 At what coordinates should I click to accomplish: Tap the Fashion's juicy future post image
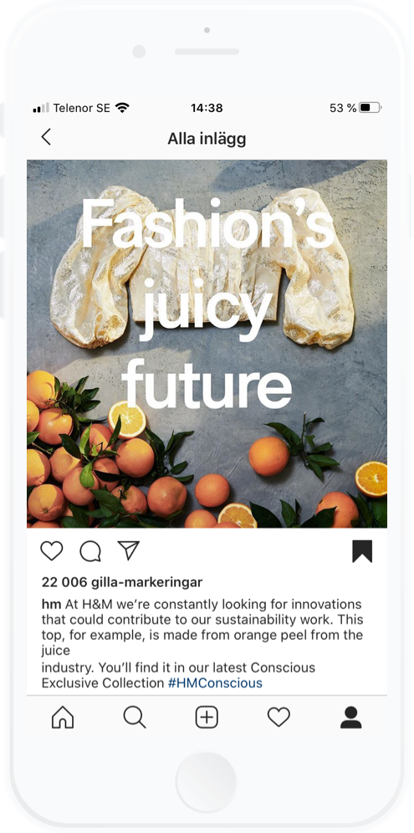point(207,344)
